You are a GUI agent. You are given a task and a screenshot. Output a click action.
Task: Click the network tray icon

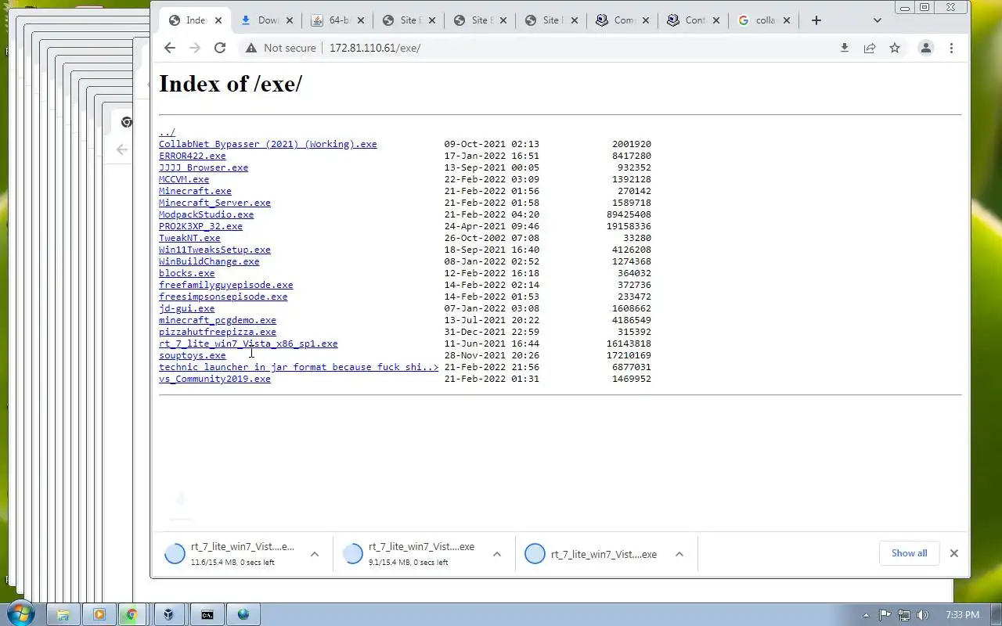point(904,615)
